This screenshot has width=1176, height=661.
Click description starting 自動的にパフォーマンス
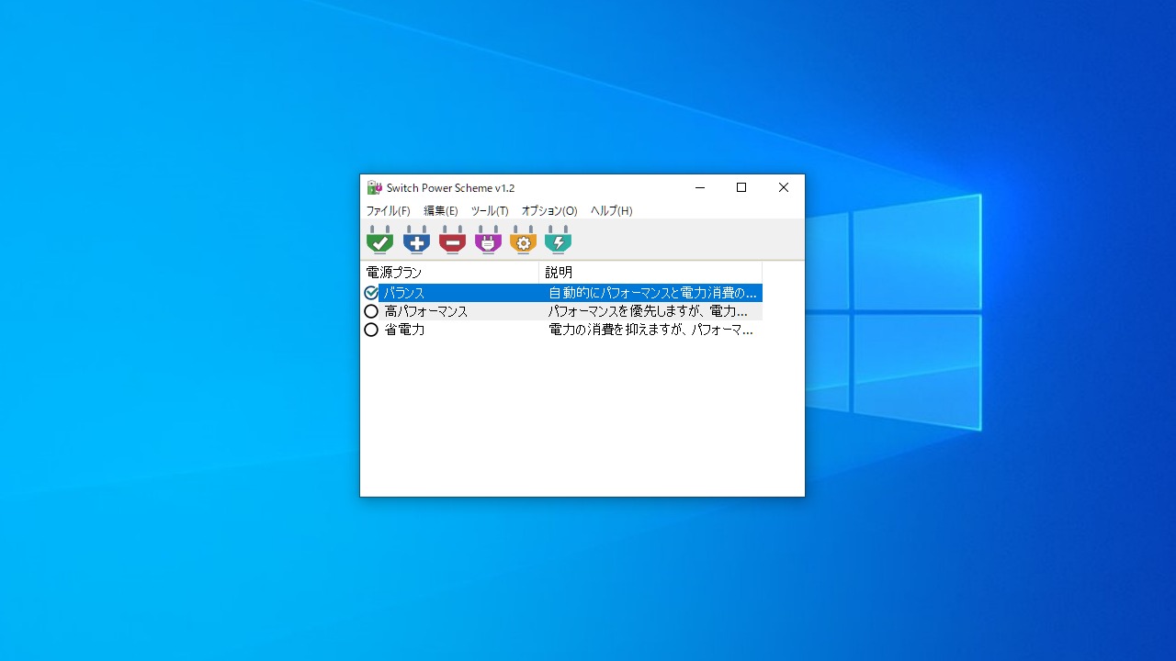[x=652, y=293]
